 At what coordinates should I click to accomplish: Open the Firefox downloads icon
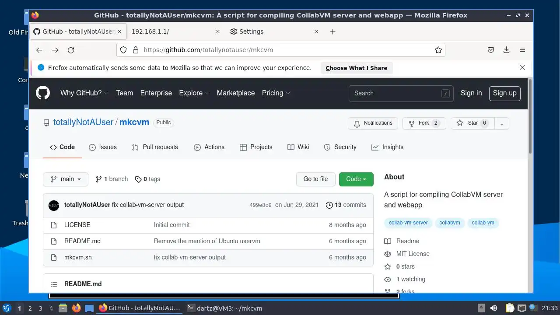click(x=506, y=50)
